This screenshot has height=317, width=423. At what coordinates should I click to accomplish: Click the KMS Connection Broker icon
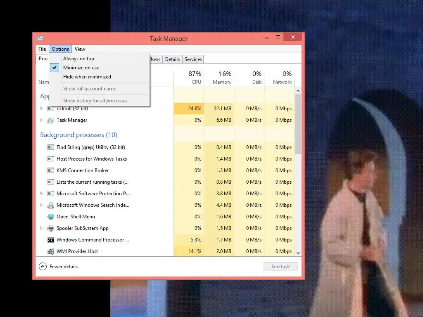(51, 170)
